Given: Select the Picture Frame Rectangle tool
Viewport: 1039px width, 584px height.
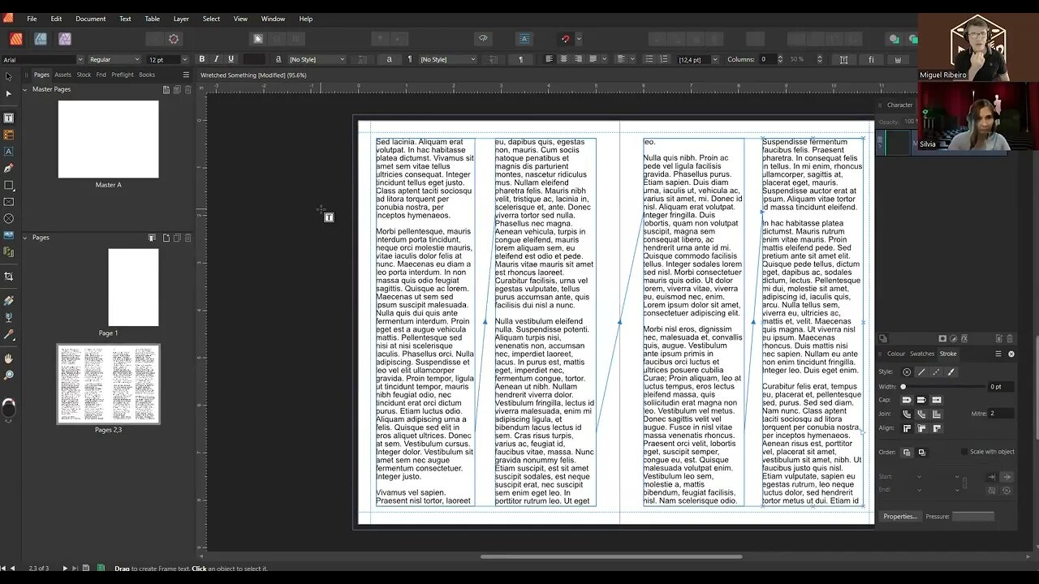Looking at the screenshot, I should [x=9, y=202].
